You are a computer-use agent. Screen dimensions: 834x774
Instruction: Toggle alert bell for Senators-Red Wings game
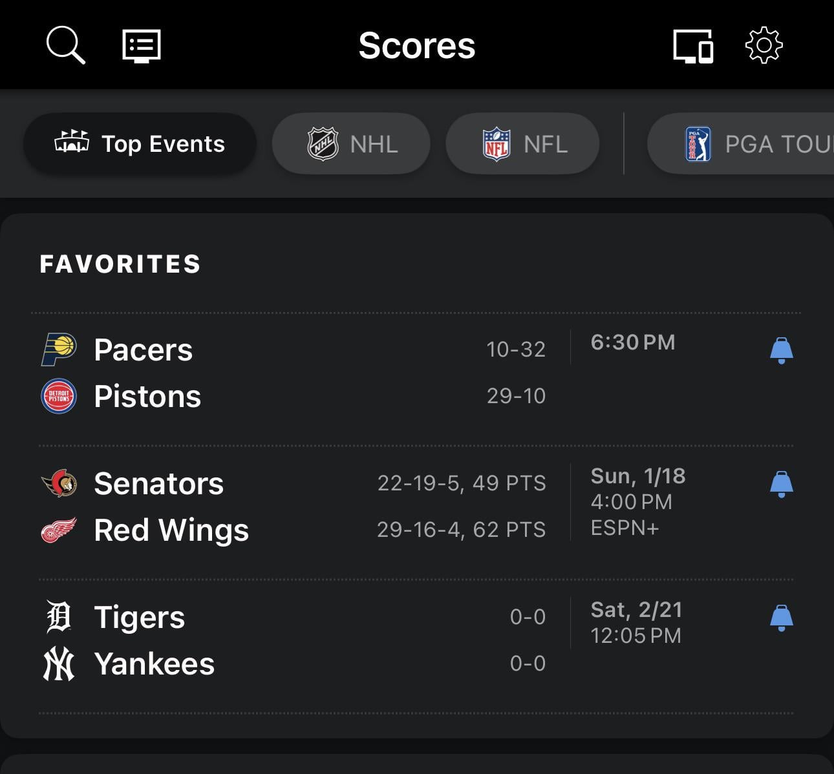click(x=781, y=484)
